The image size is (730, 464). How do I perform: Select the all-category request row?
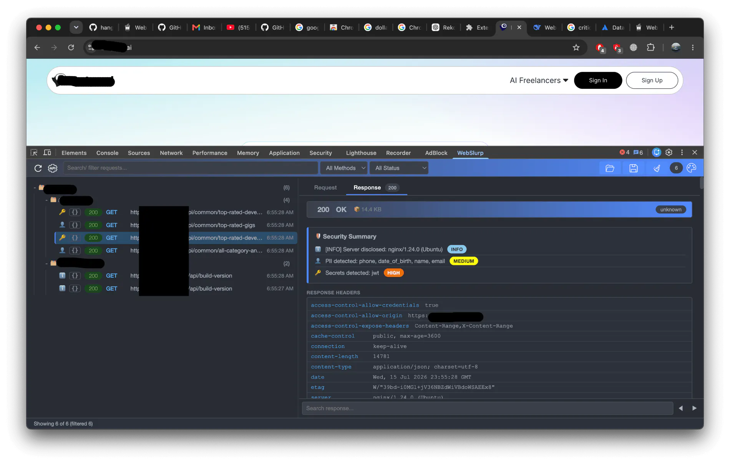[x=176, y=250]
